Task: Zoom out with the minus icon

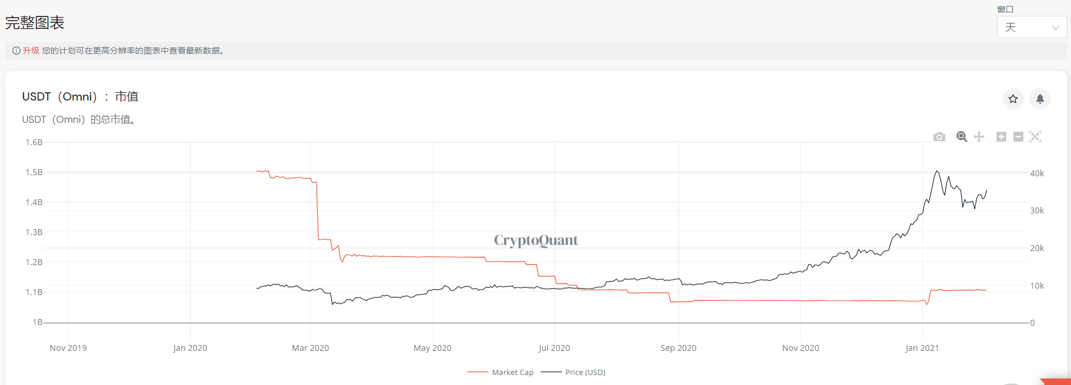Action: [x=1018, y=137]
